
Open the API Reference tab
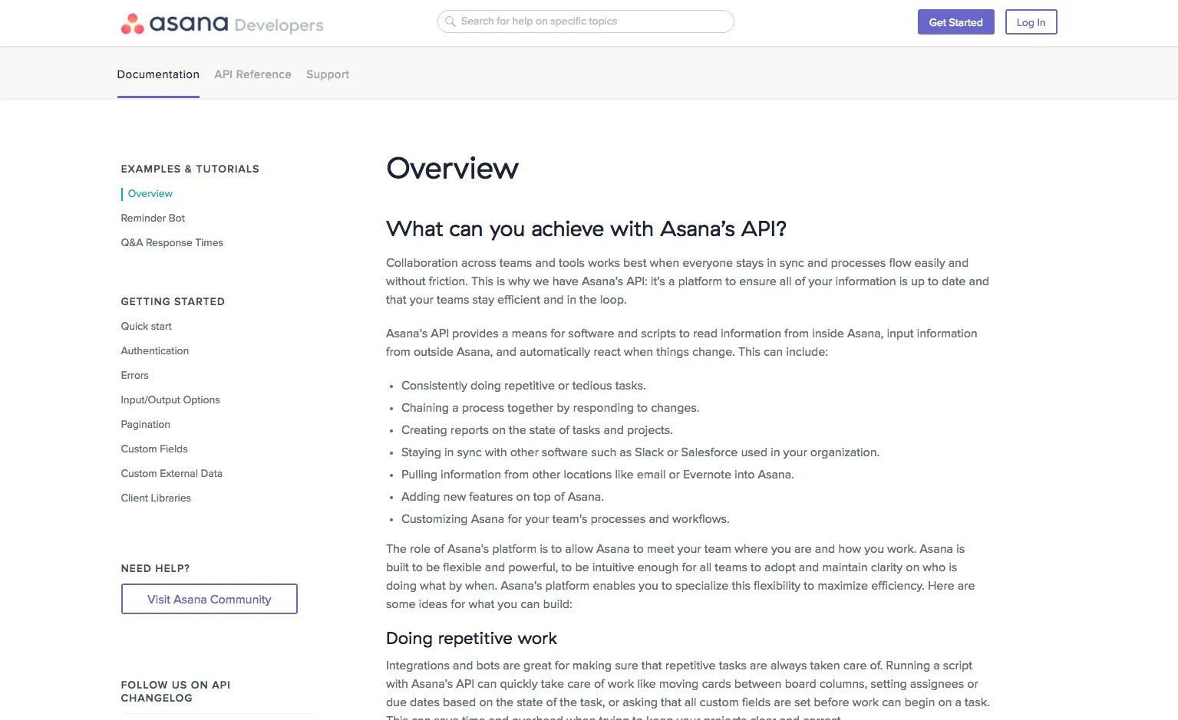click(252, 74)
